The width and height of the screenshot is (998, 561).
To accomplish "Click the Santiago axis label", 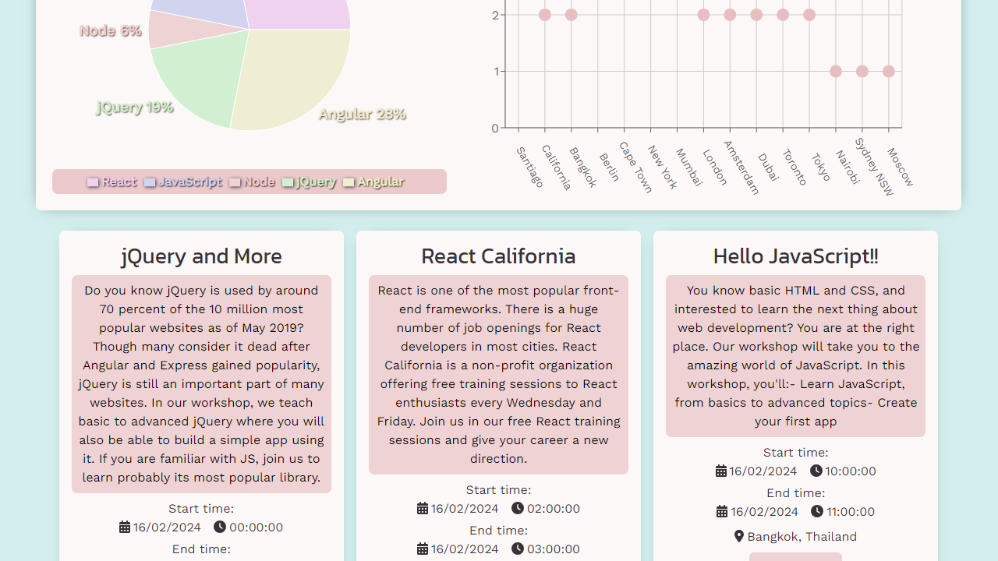I will [530, 167].
